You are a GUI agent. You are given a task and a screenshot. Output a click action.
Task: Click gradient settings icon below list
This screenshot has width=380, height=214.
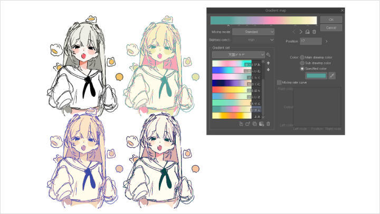pyautogui.click(x=261, y=124)
